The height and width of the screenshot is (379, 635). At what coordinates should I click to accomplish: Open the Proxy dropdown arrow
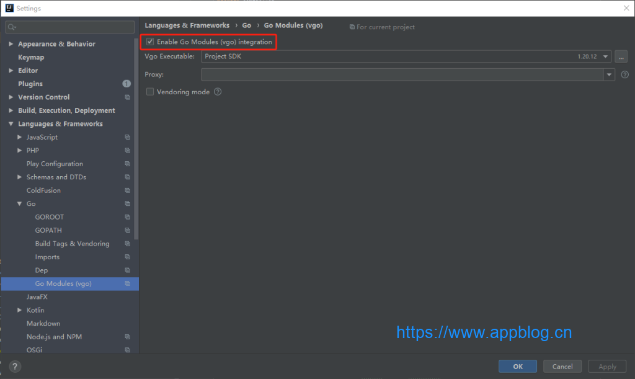[608, 74]
